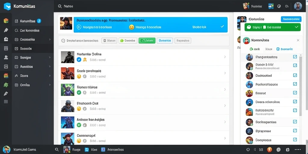Open the gift bag icon in bottom bar

288,149
